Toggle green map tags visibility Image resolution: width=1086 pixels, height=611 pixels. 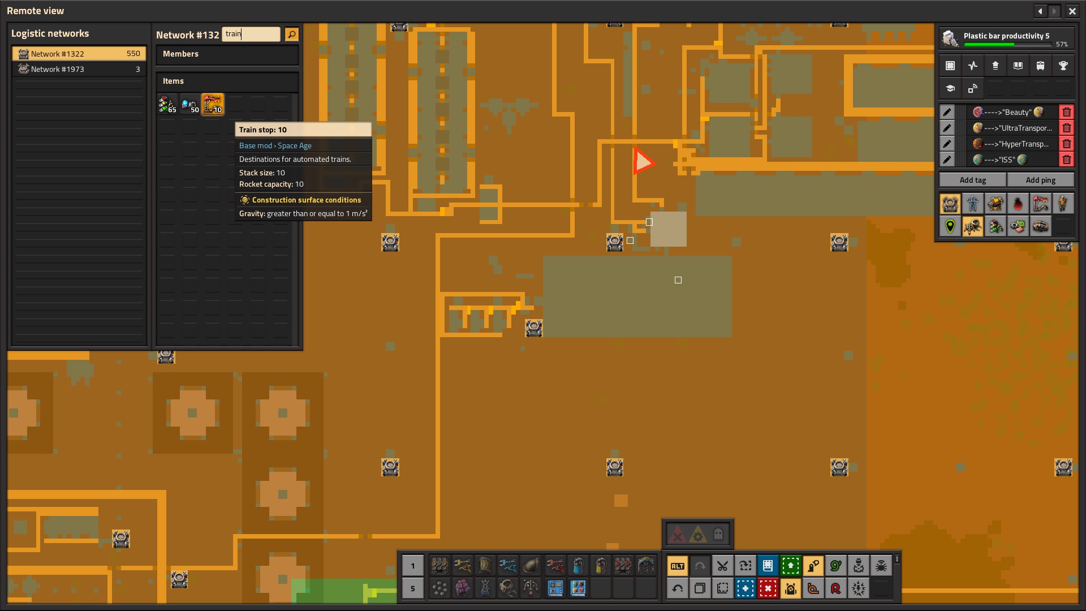pos(950,226)
